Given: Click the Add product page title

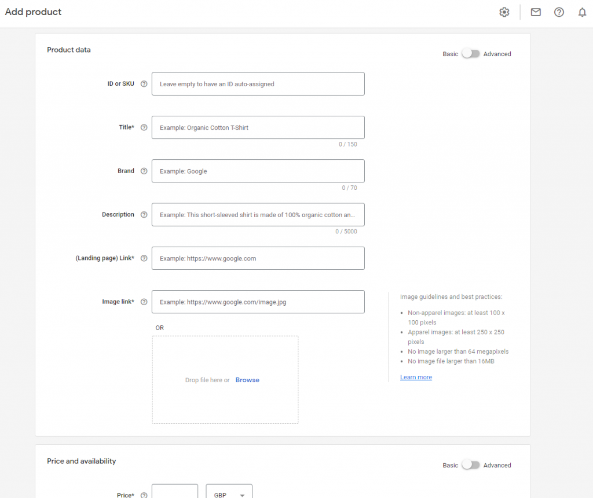Looking at the screenshot, I should (x=33, y=12).
